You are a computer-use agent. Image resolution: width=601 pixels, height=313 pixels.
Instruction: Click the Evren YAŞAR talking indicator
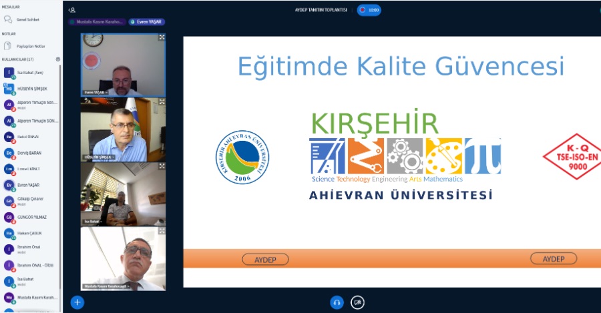tap(146, 21)
